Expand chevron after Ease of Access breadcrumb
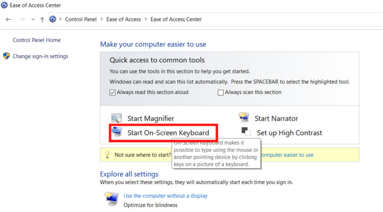The image size is (383, 212). pyautogui.click(x=146, y=19)
